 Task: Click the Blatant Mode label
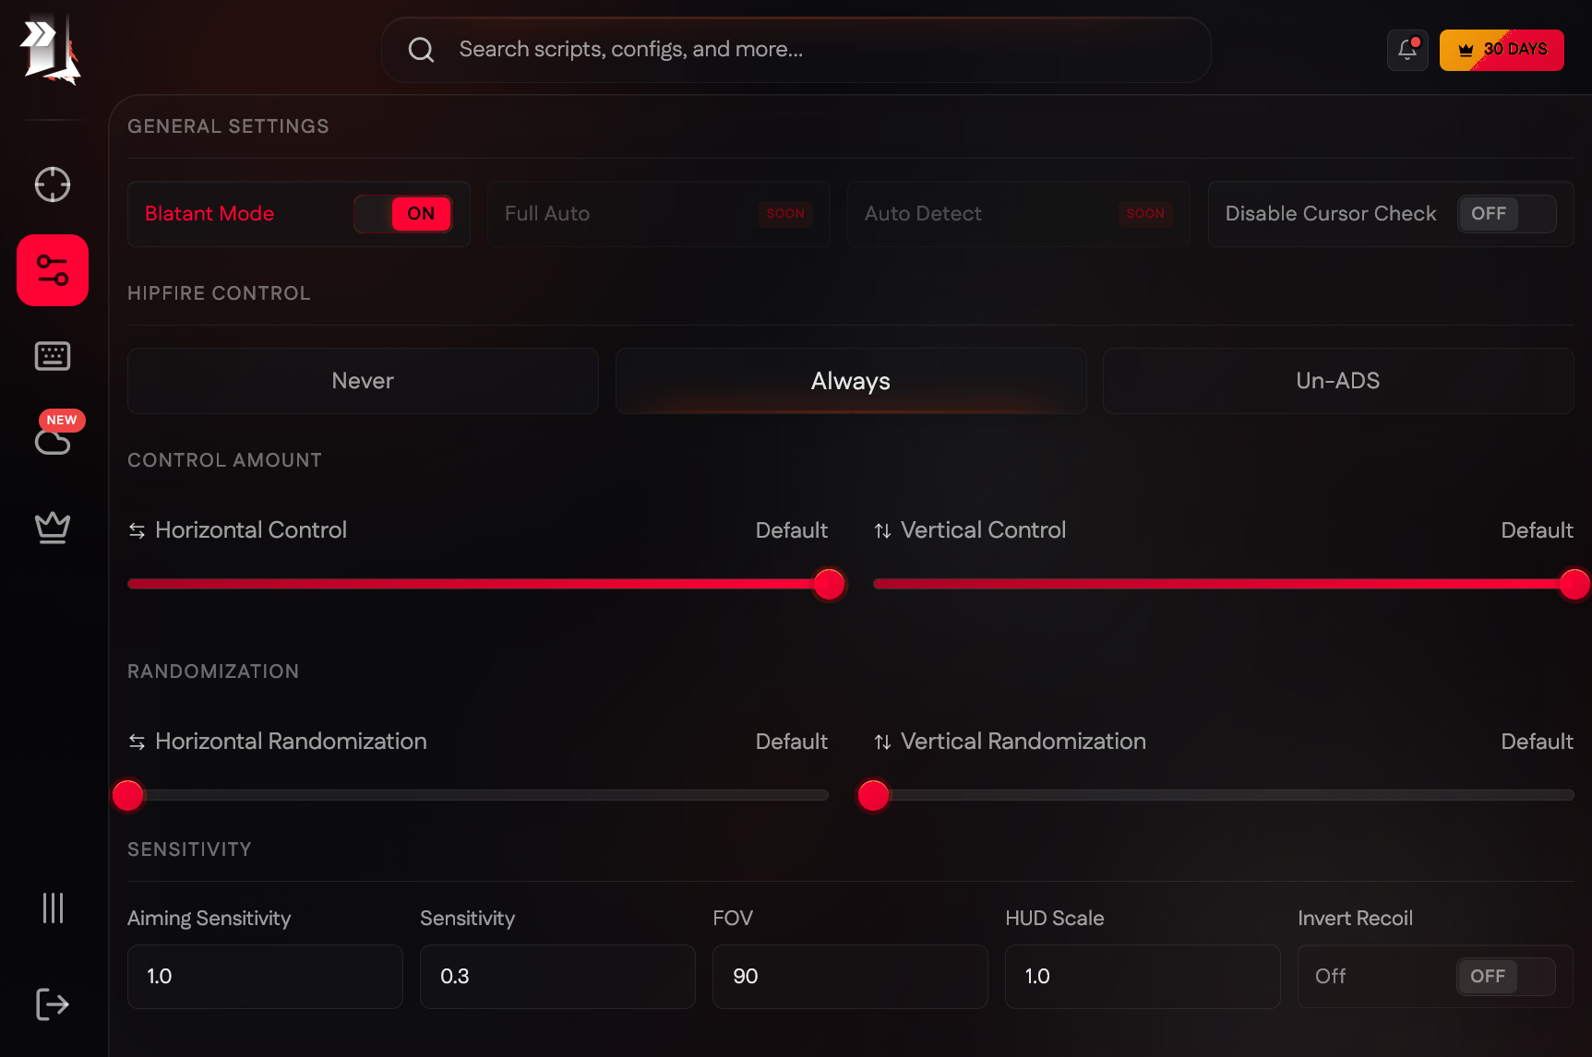tap(209, 214)
